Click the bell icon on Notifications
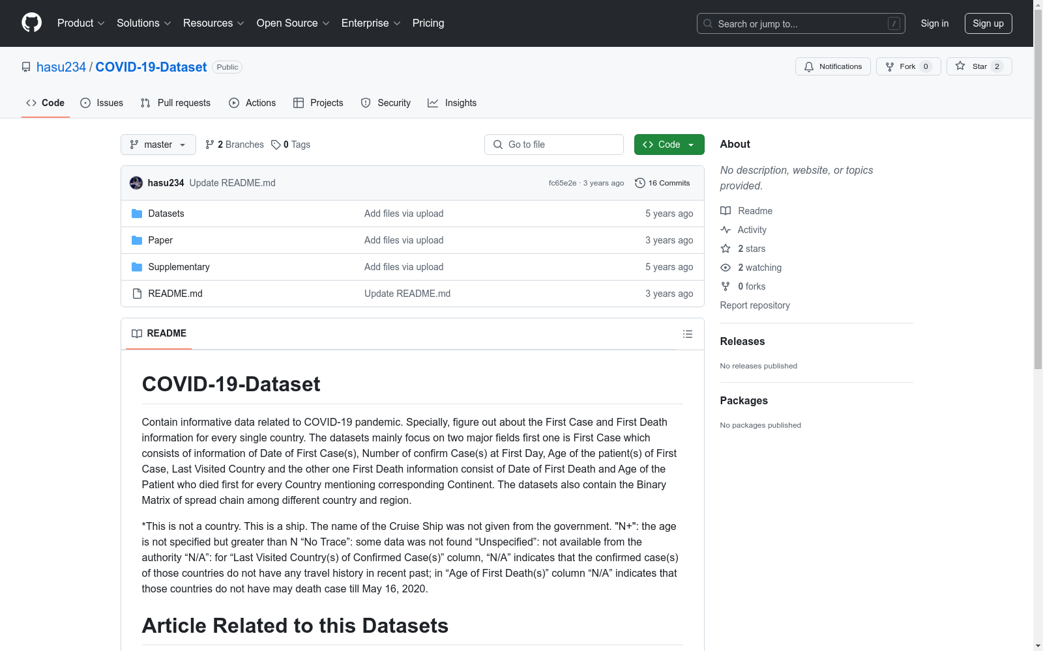The image size is (1043, 651). click(809, 66)
